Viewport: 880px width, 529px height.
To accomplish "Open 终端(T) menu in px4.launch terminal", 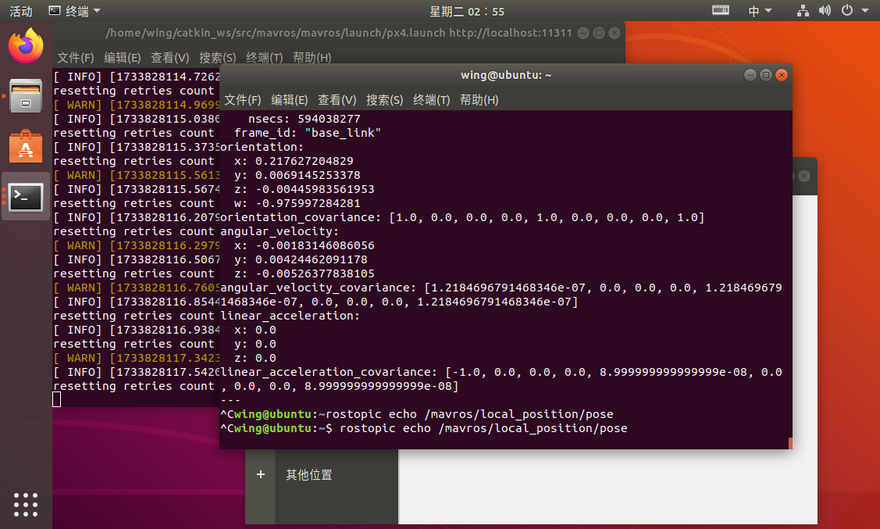I will tap(265, 57).
